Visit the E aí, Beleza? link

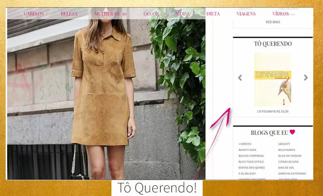tap(247, 173)
